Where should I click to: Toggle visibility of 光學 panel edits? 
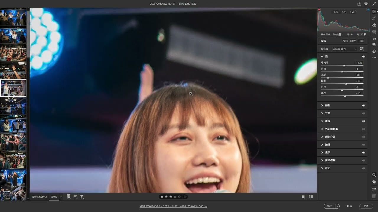coord(364,153)
